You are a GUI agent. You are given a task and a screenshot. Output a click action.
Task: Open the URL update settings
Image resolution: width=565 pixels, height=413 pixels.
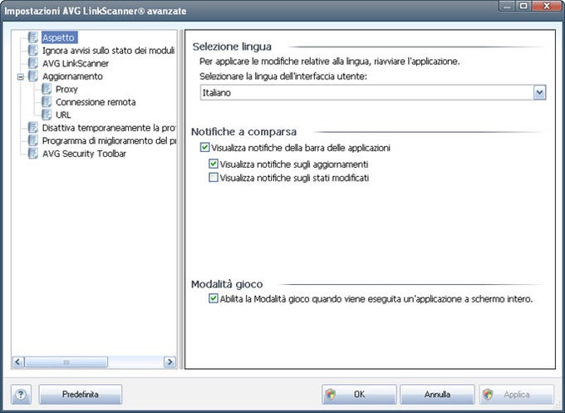[63, 115]
